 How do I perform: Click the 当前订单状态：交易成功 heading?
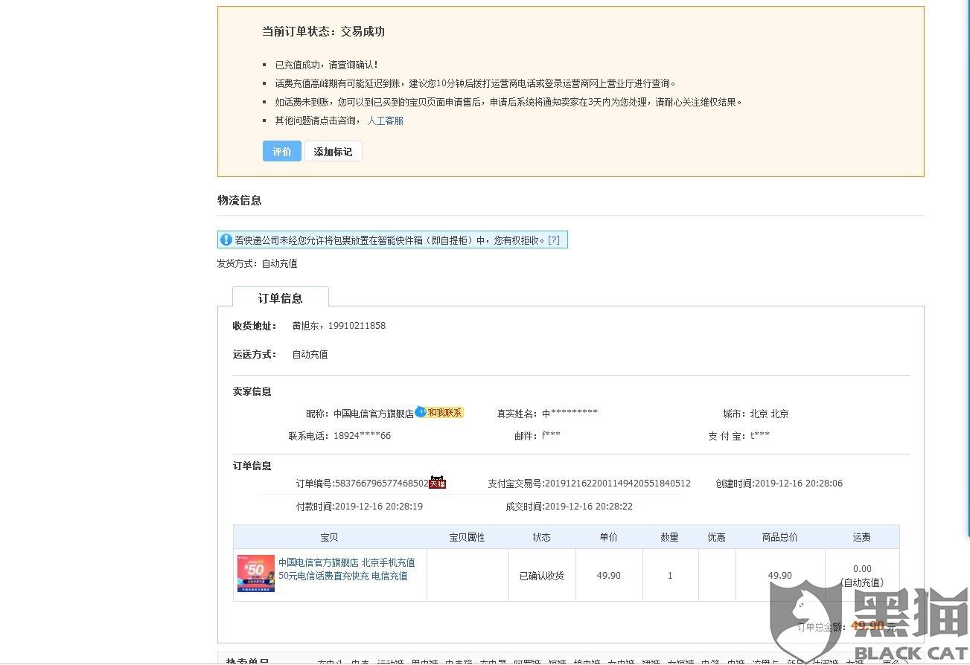tap(323, 32)
